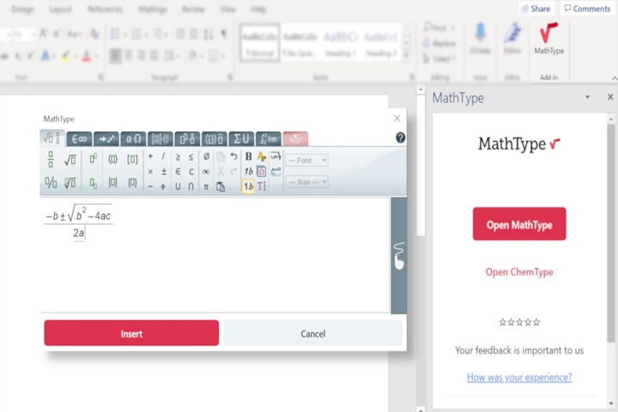The height and width of the screenshot is (412, 618).
Task: Open the Size dropdown
Action: [306, 182]
